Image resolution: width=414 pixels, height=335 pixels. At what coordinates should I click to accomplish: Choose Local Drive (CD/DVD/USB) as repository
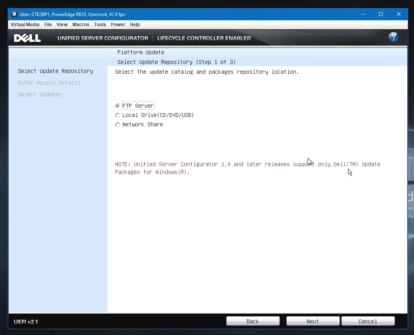pyautogui.click(x=118, y=115)
